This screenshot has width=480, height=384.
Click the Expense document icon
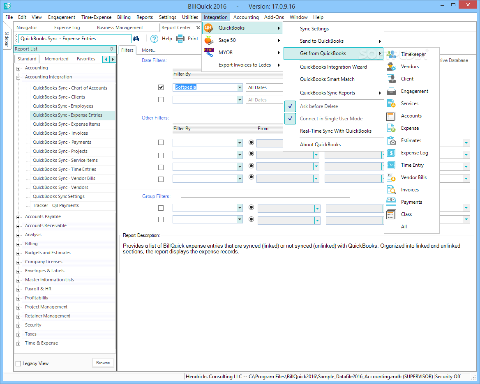pos(391,128)
